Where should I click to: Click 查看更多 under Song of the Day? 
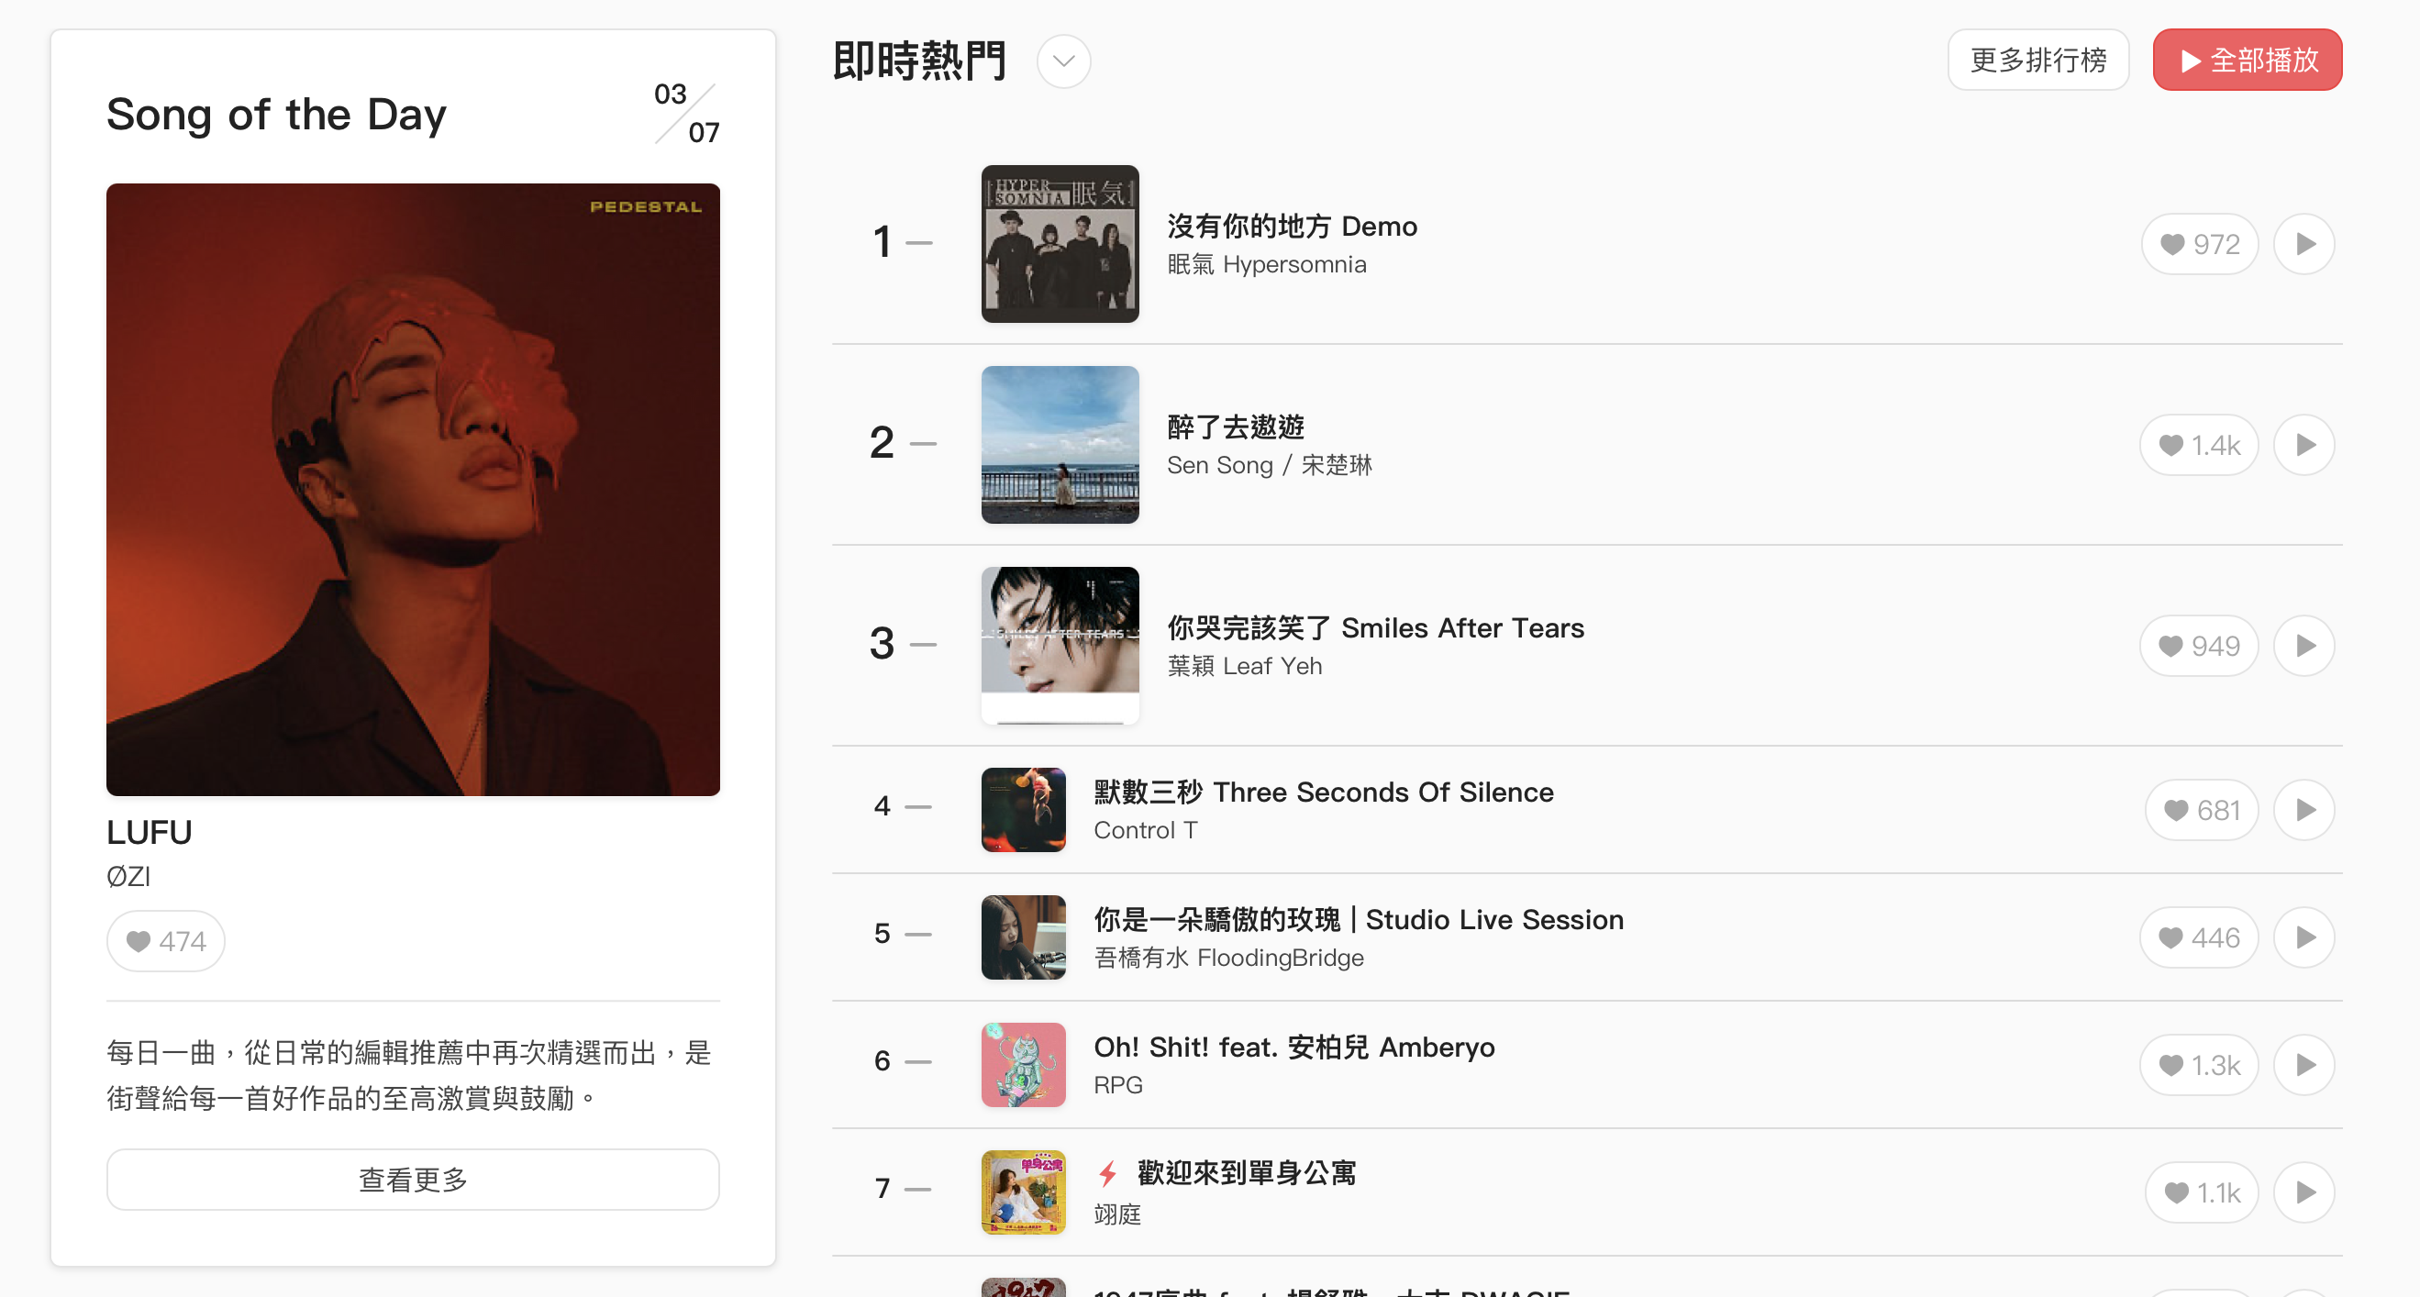coord(413,1180)
